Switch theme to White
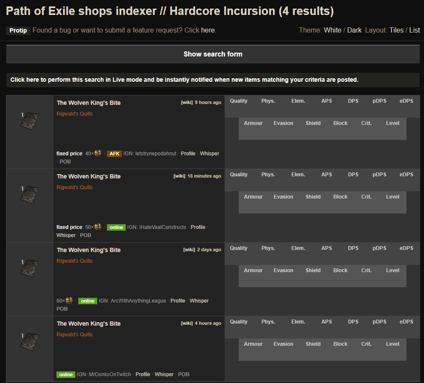 (332, 30)
